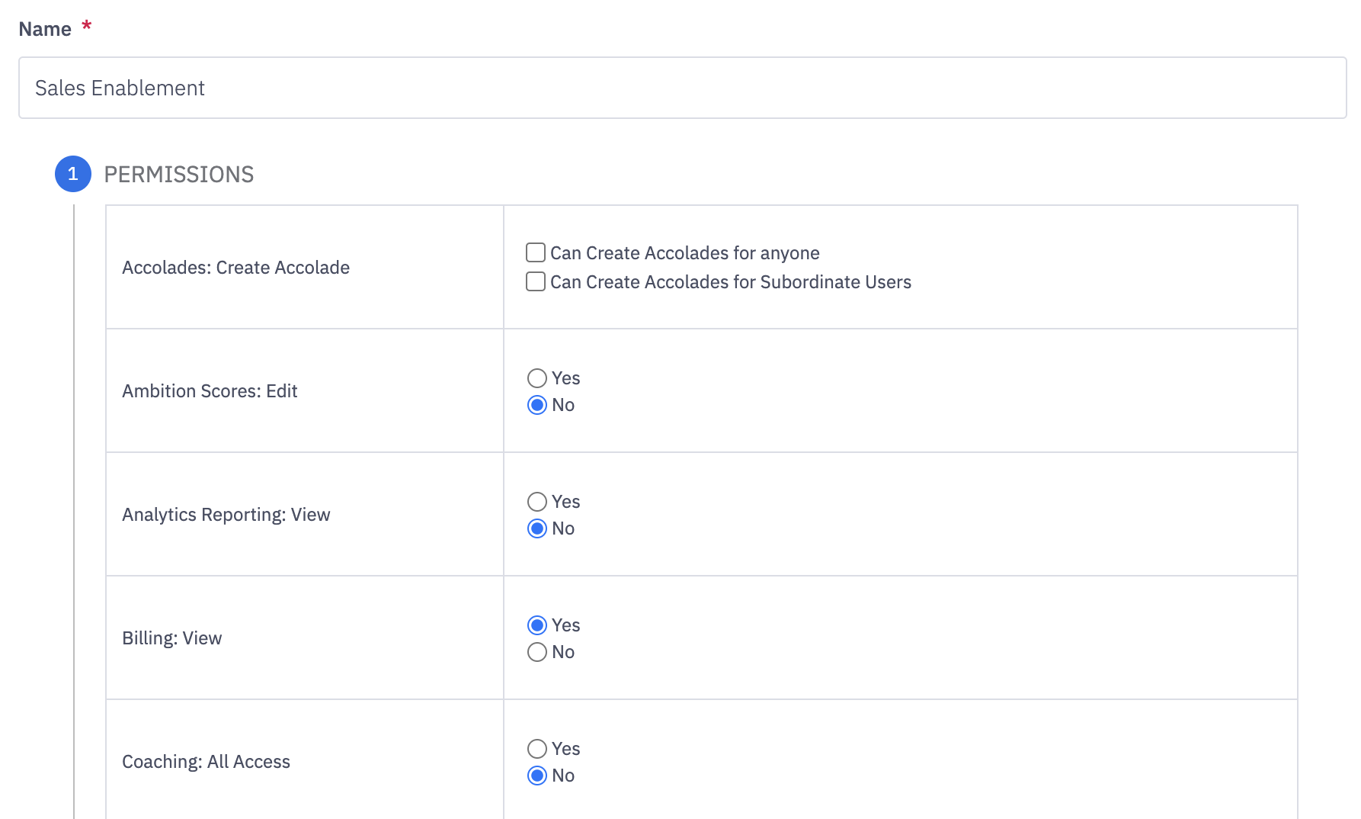Pick Yes for Coaching: All Access
Image resolution: width=1361 pixels, height=819 pixels.
coord(537,749)
